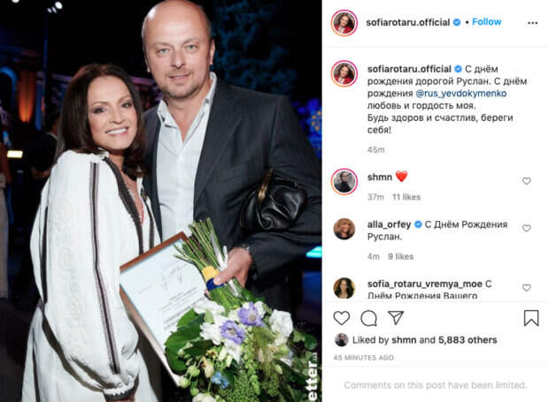Open the post photo with bouquet

click(x=160, y=201)
